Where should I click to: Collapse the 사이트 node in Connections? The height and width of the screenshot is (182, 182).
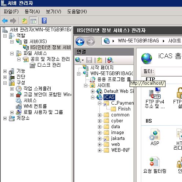[x=85, y=85]
